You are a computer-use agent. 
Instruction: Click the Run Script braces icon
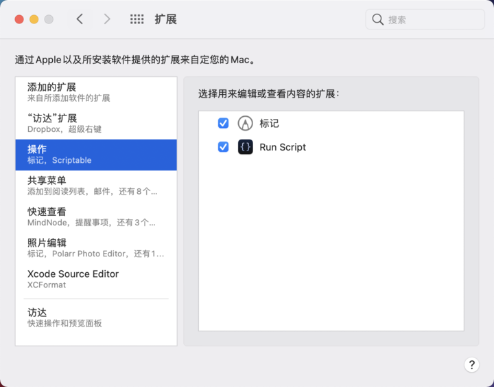(245, 147)
